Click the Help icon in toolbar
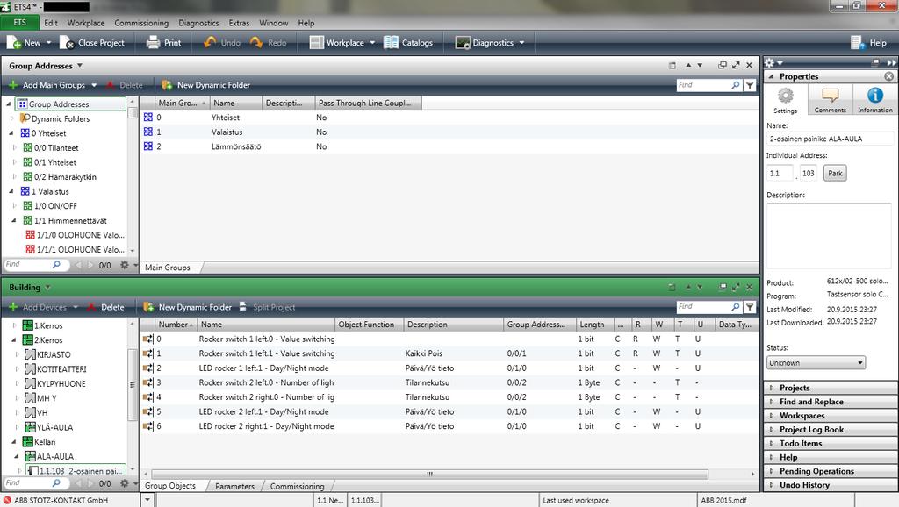 click(x=857, y=42)
